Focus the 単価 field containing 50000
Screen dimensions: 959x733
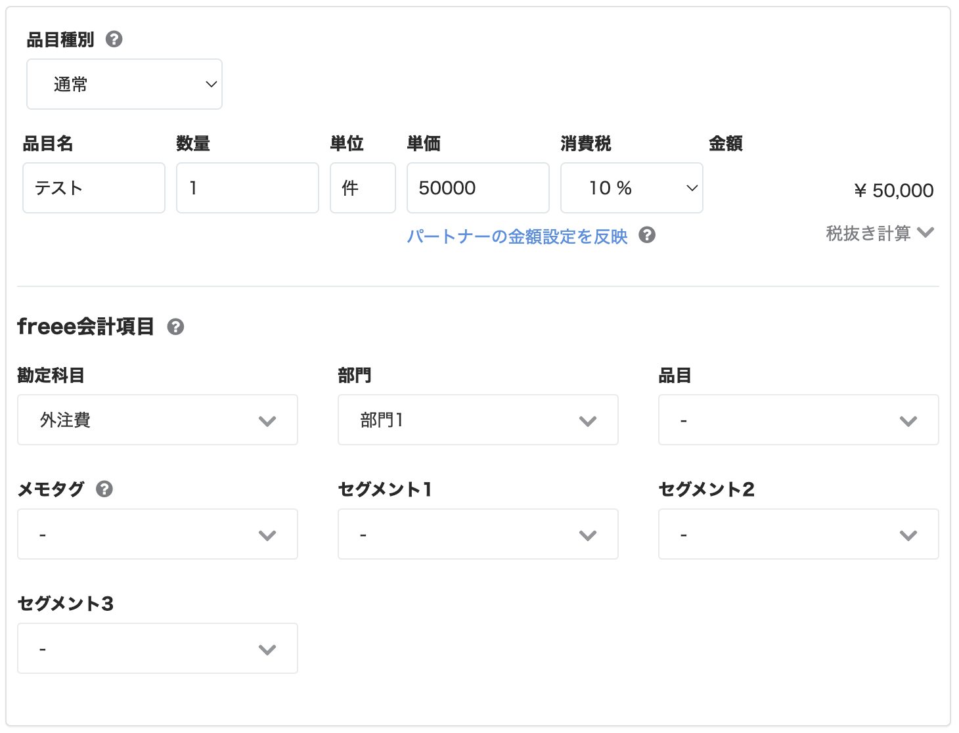(x=478, y=188)
